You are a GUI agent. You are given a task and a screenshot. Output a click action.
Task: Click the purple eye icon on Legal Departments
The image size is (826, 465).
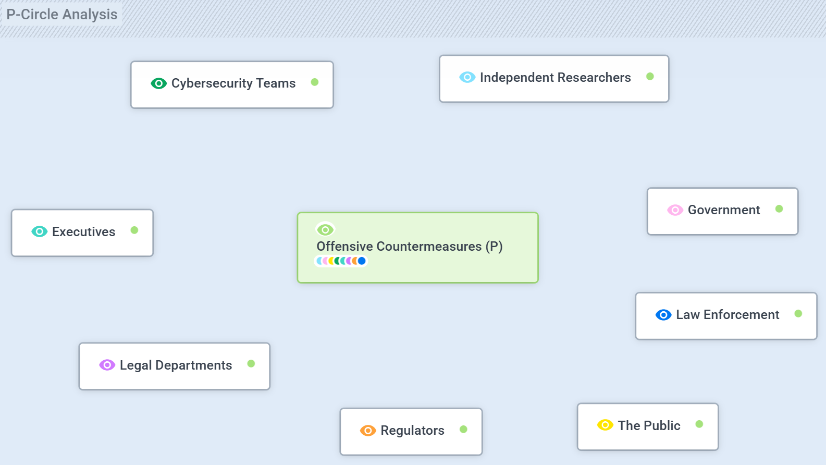tap(107, 365)
